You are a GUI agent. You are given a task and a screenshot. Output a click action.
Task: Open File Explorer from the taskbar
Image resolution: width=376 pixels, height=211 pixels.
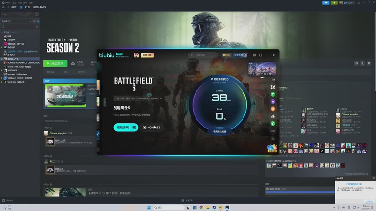(208, 207)
